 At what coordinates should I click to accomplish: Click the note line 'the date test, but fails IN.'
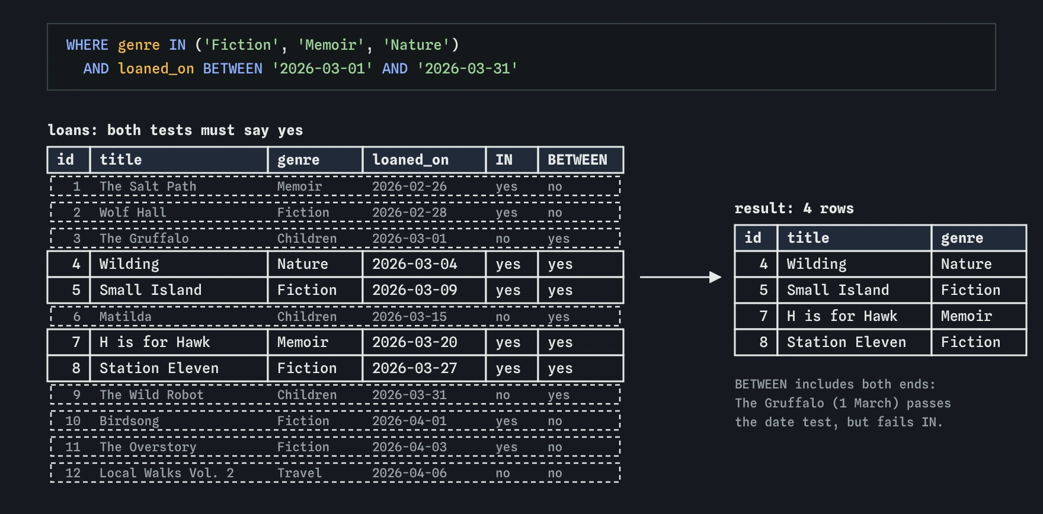tap(839, 422)
